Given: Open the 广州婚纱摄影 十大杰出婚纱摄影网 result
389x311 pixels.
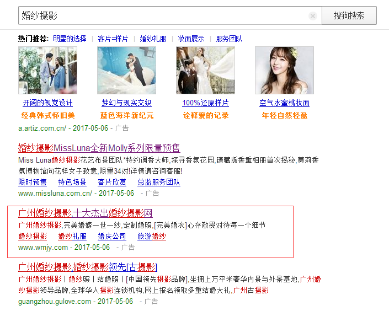Looking at the screenshot, I should click(x=85, y=213).
